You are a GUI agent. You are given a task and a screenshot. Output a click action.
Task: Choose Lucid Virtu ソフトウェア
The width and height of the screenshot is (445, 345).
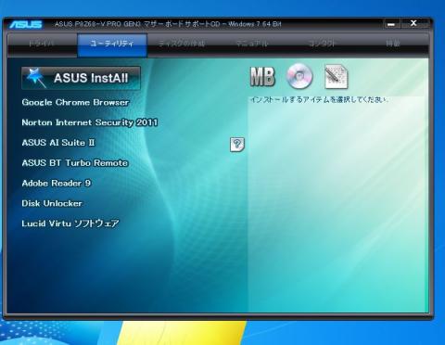pyautogui.click(x=70, y=224)
